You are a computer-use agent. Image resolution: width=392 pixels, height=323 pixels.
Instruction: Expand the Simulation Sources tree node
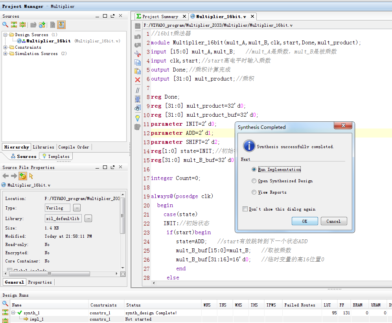6,53
